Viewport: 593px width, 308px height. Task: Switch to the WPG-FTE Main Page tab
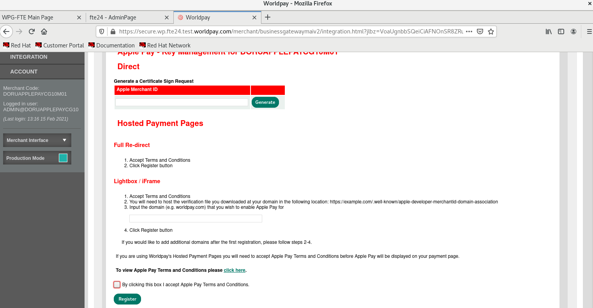pos(39,17)
